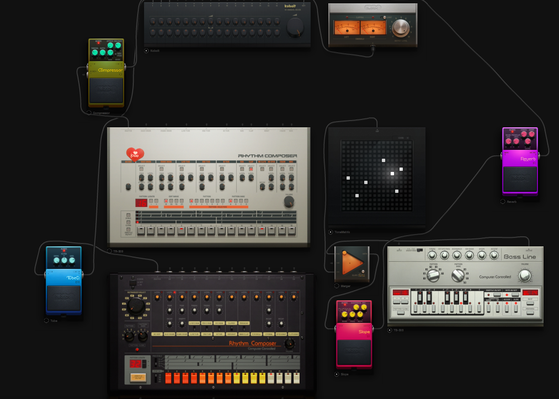
Task: Click the TR-808 pattern selector knob
Action: 130,336
